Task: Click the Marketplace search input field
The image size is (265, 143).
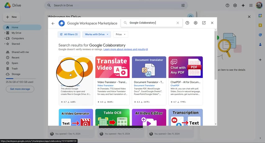Action: point(152,23)
